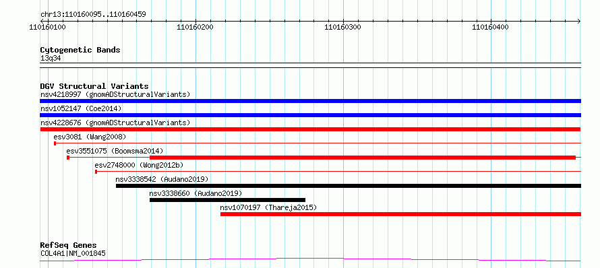Click the magenta COL4A1 gene line
600x268 pixels.
[x=310, y=260]
